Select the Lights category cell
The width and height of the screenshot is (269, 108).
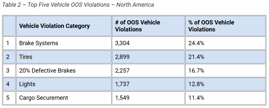pos(27,84)
